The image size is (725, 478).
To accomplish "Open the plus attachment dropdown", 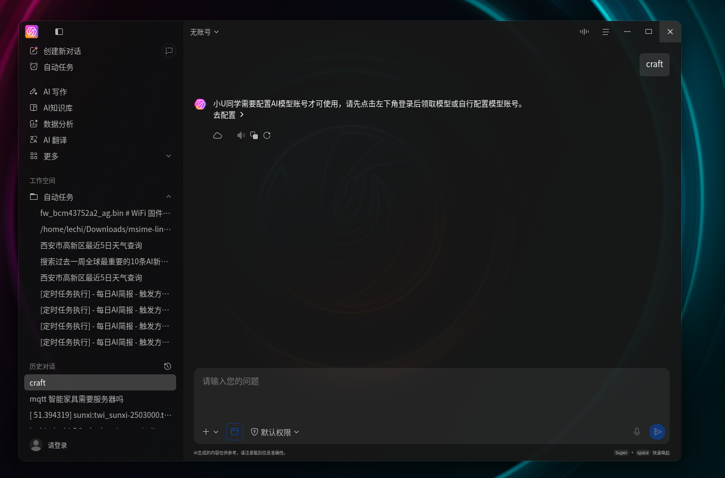I will (211, 432).
